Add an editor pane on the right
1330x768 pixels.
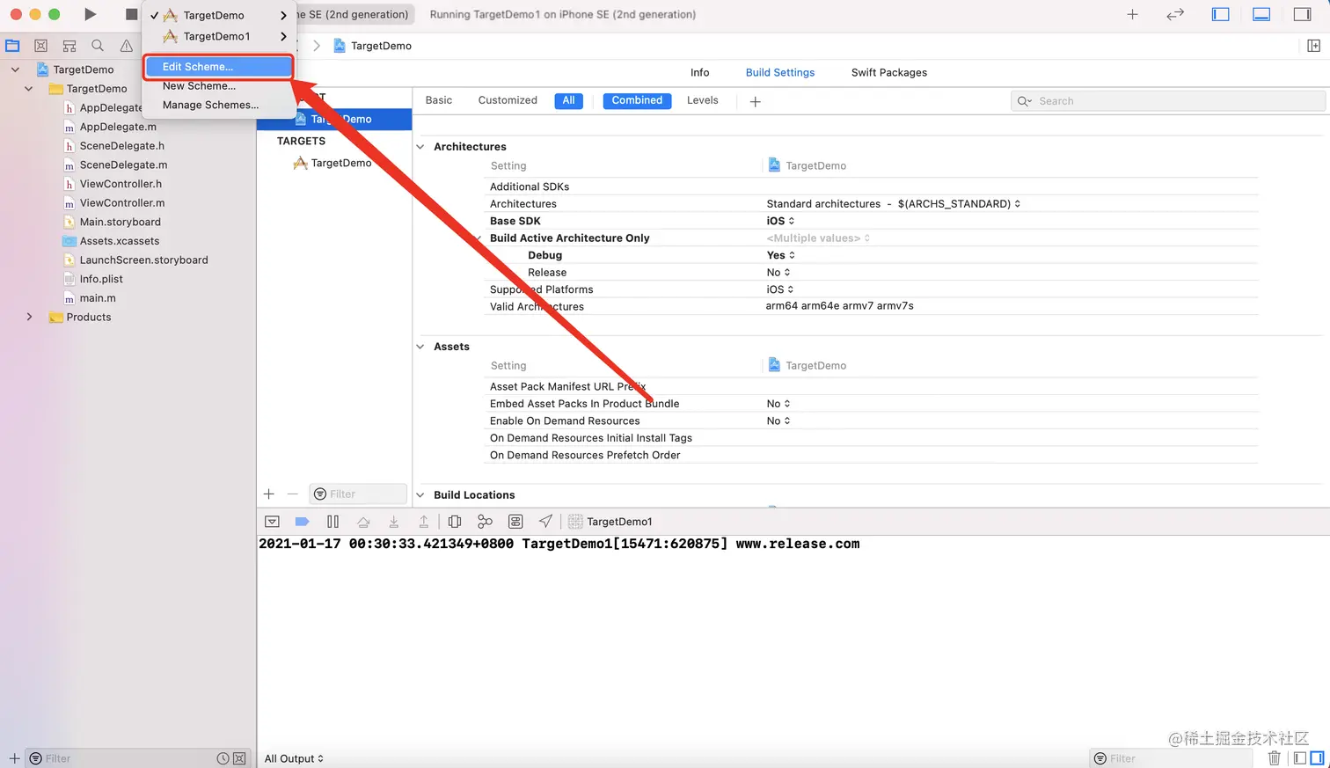pyautogui.click(x=1313, y=46)
